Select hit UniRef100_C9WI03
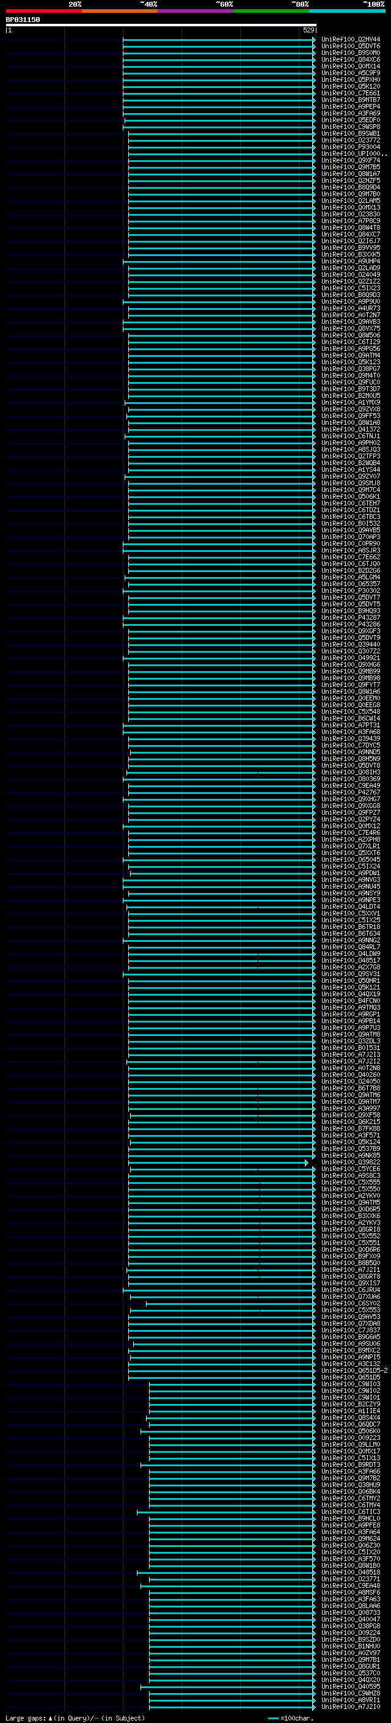Image resolution: width=391 pixels, height=1723 pixels. coord(351,1384)
